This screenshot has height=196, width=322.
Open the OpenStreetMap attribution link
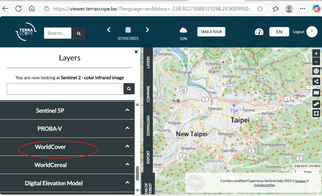tap(264, 185)
